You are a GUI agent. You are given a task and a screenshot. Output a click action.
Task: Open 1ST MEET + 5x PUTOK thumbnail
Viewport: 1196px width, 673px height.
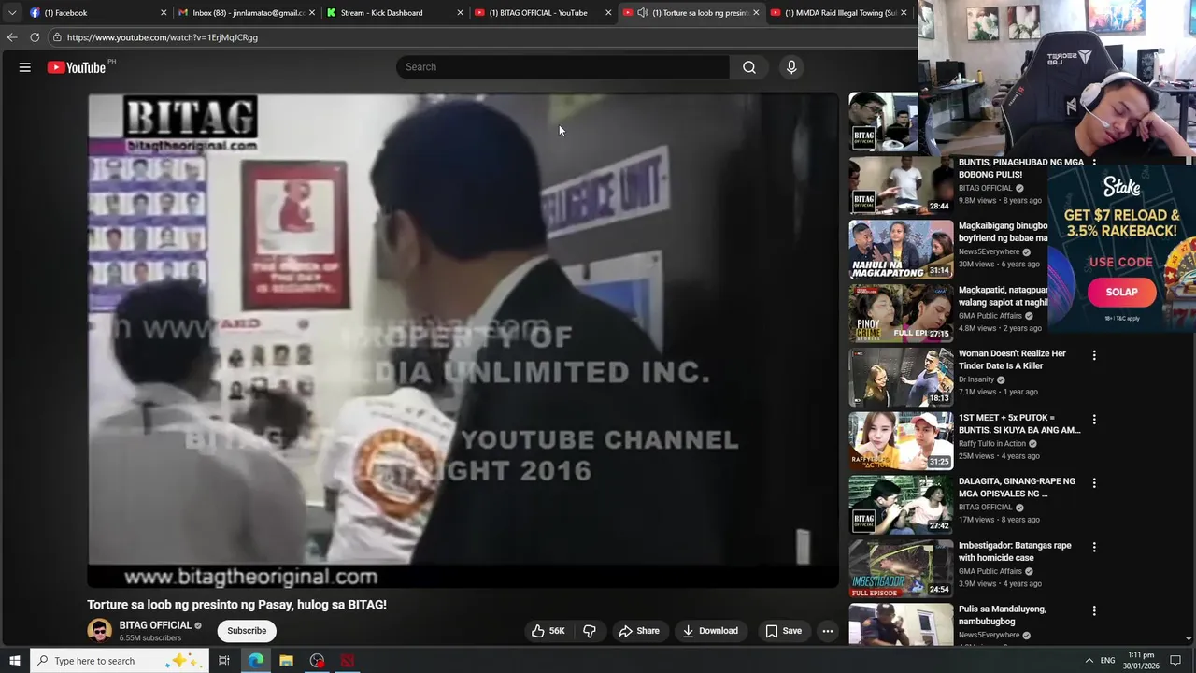(901, 441)
